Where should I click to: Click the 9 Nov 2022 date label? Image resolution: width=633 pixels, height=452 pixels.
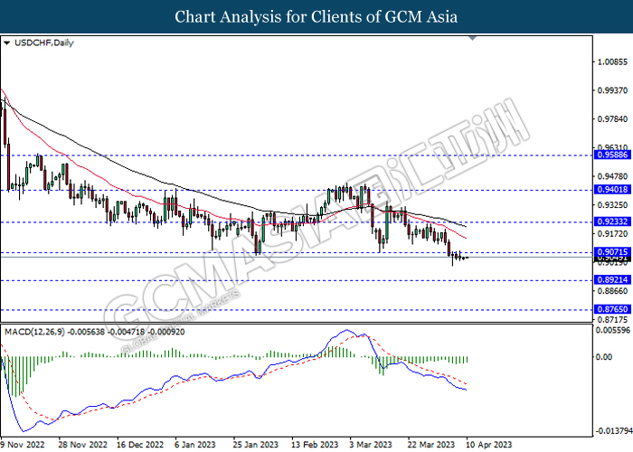point(23,445)
